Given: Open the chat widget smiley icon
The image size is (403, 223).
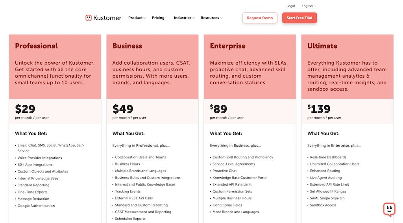Looking at the screenshot, I should pos(389,209).
